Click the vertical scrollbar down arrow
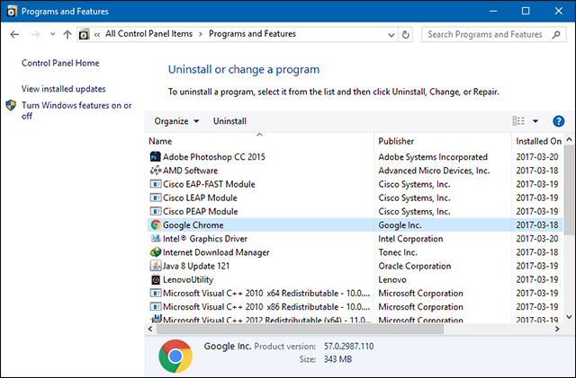The height and width of the screenshot is (378, 576). [x=569, y=317]
